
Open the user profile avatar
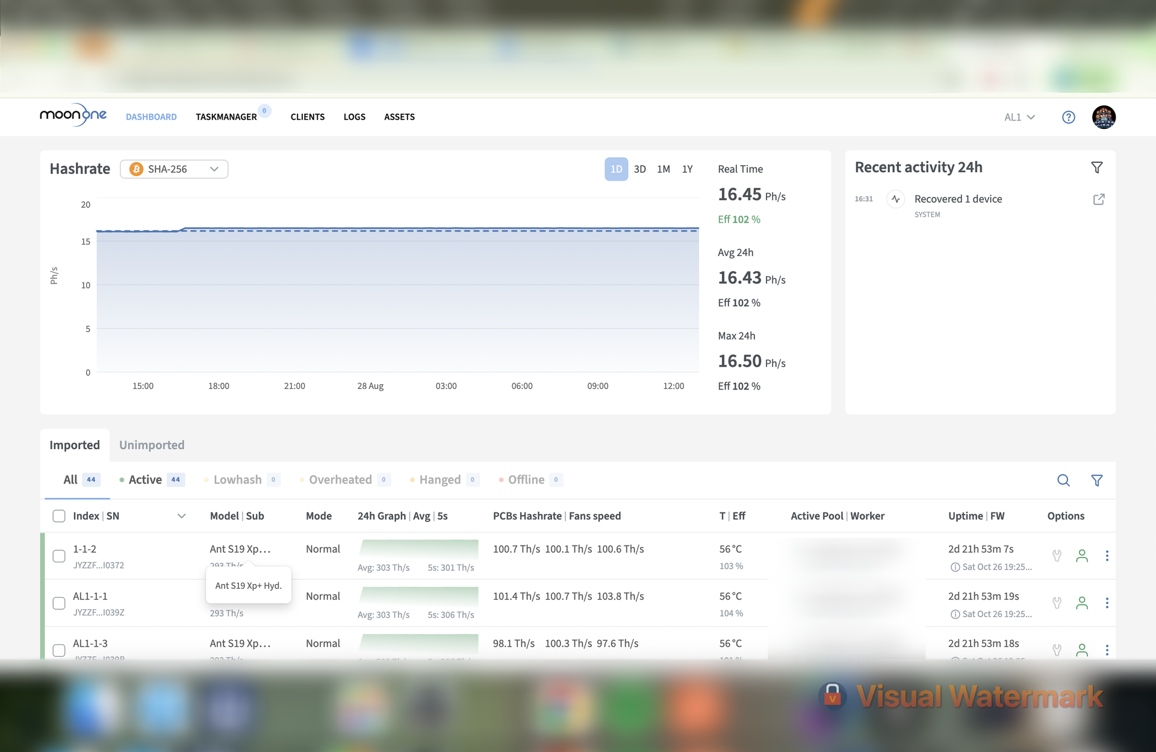[1104, 117]
